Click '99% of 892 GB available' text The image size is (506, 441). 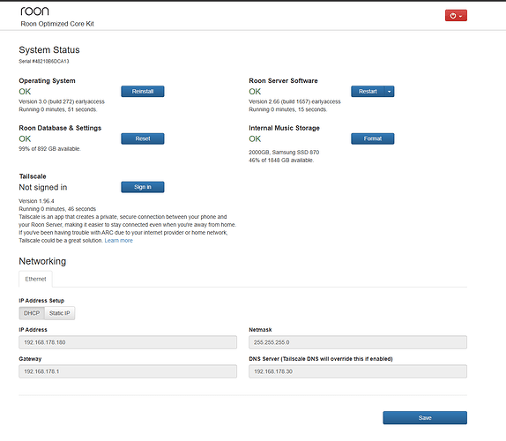tap(49, 149)
